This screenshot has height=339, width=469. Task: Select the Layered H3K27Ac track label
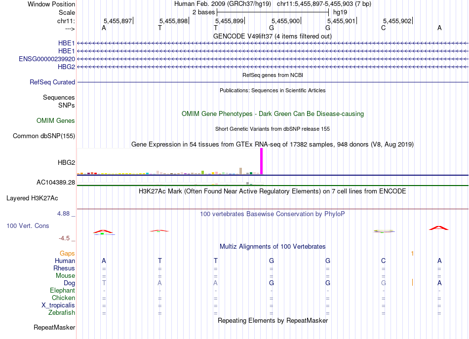[32, 198]
